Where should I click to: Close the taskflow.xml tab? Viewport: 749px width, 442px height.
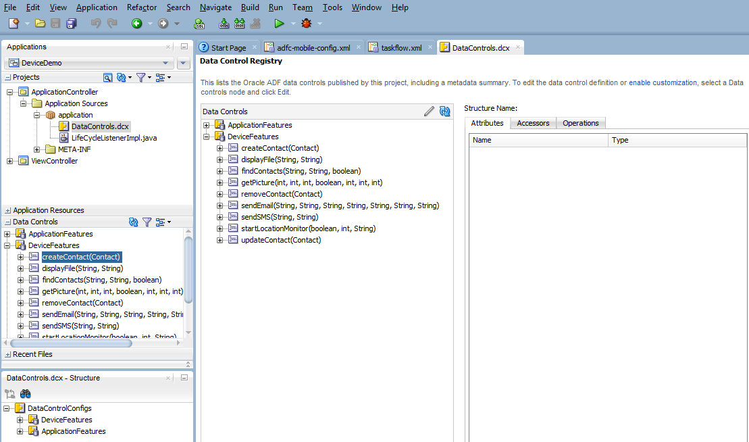coord(430,47)
